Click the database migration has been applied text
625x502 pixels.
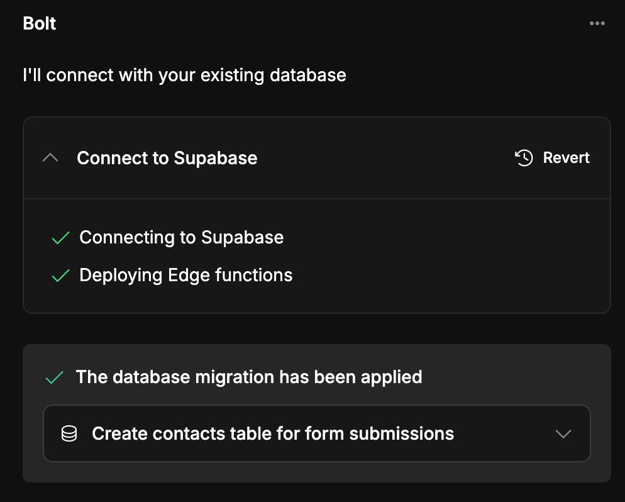248,377
